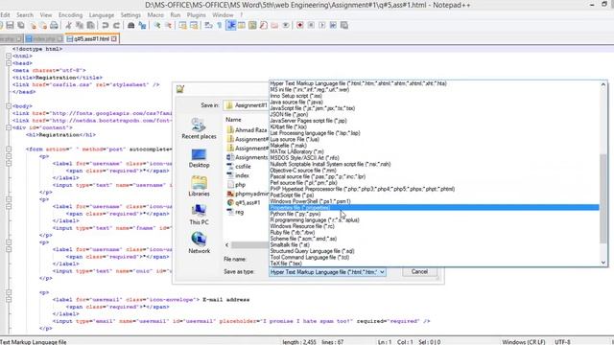Open the Macro menu
The height and width of the screenshot is (345, 614).
tap(155, 15)
